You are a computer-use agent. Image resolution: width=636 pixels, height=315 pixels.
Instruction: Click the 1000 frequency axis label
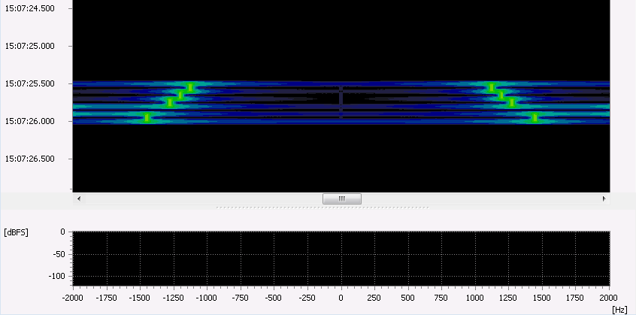475,298
